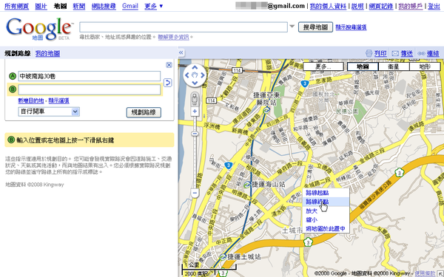Screen dimensions: 444x277
Task: Click the 顯示選項 link
Action: [x=58, y=100]
